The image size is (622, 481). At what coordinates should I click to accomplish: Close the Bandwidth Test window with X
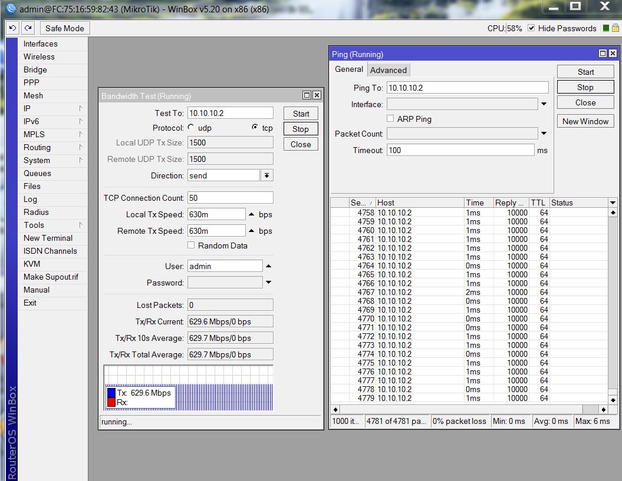coord(317,95)
